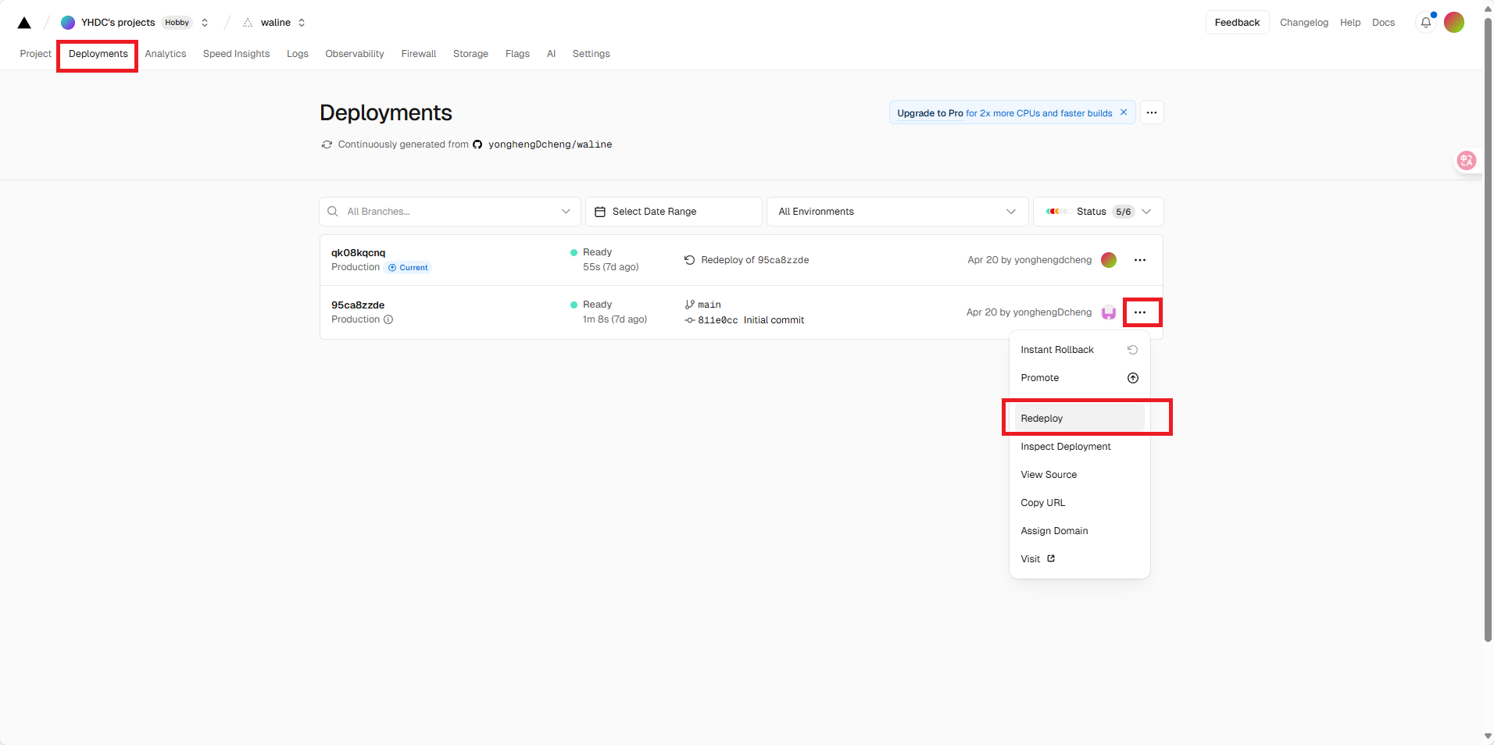Click the Feedback button
Screen dimensions: 1494x745
point(1236,23)
